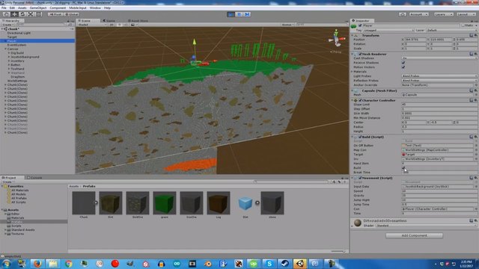
Task: Open the File menu
Action: coord(4,8)
